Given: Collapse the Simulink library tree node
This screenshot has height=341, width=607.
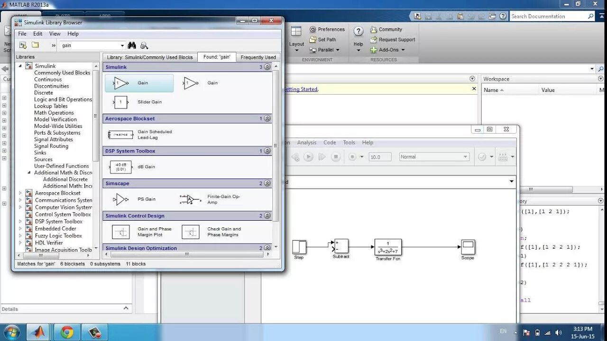Looking at the screenshot, I should pyautogui.click(x=20, y=66).
